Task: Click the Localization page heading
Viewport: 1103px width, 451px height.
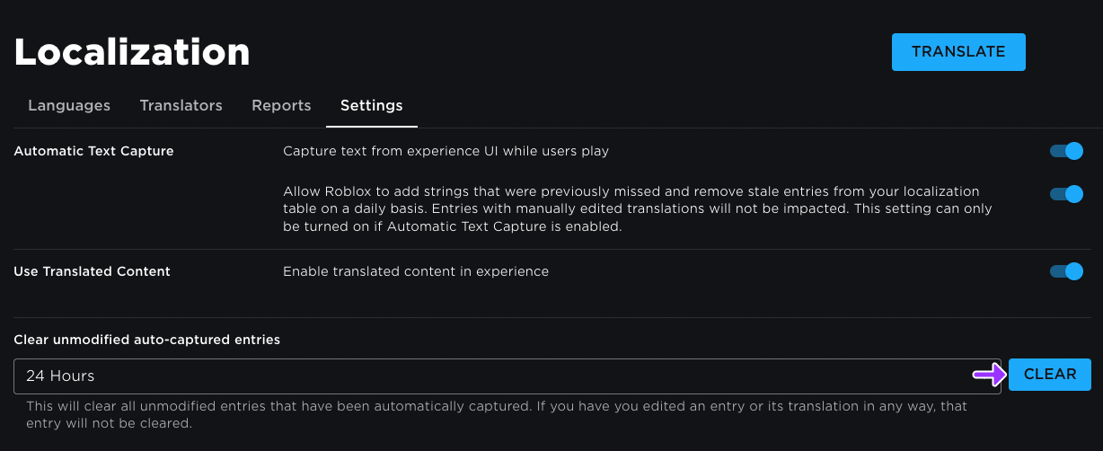Action: click(x=132, y=52)
